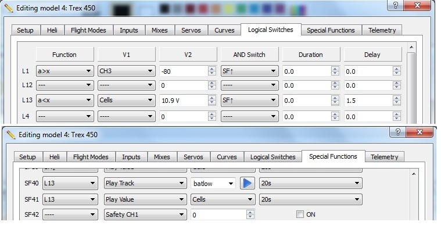441x229 pixels.
Task: Open the Mixes tab in the bottom window
Action: click(162, 157)
